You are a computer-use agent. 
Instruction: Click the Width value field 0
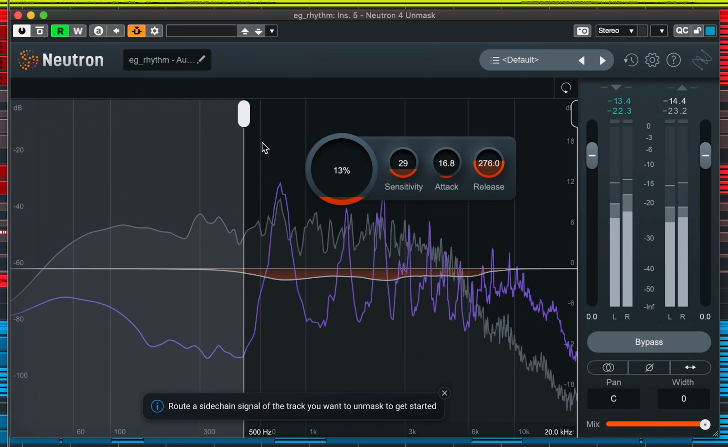coord(683,399)
